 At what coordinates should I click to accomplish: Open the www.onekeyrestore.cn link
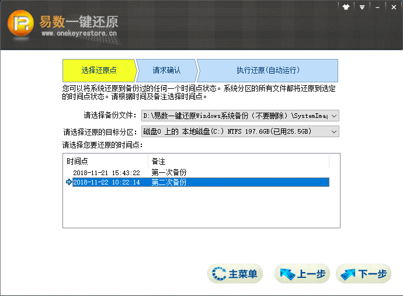click(79, 33)
